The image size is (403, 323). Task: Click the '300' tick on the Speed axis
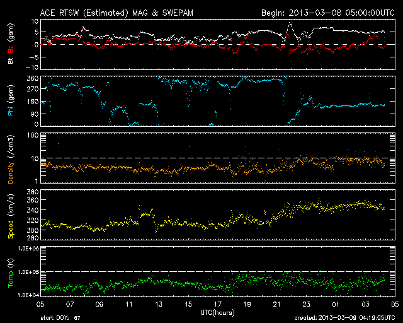[x=33, y=230]
